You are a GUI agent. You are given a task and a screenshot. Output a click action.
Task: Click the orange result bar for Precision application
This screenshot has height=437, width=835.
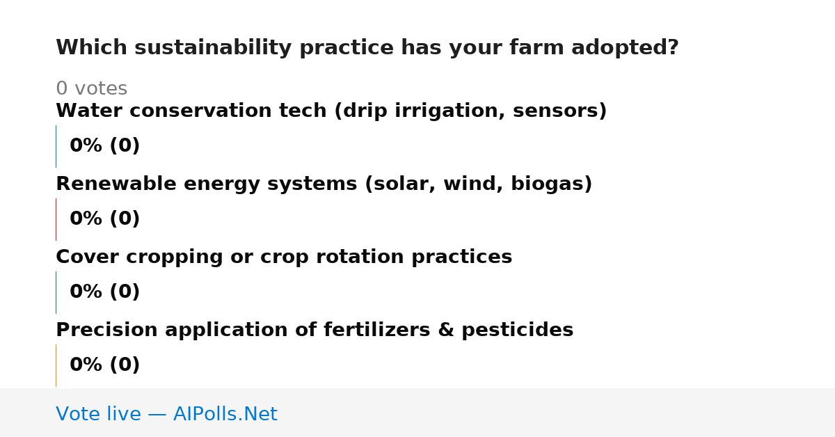point(56,365)
